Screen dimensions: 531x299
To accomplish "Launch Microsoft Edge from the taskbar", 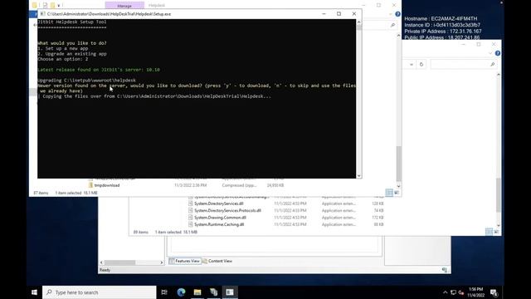I will [181, 292].
